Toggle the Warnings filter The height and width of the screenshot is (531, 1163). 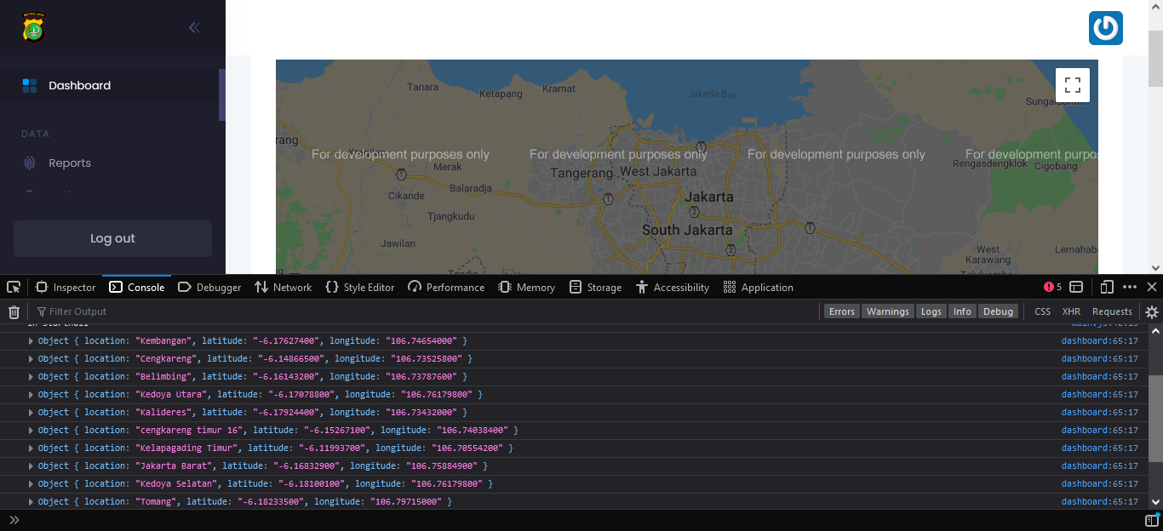(x=888, y=311)
